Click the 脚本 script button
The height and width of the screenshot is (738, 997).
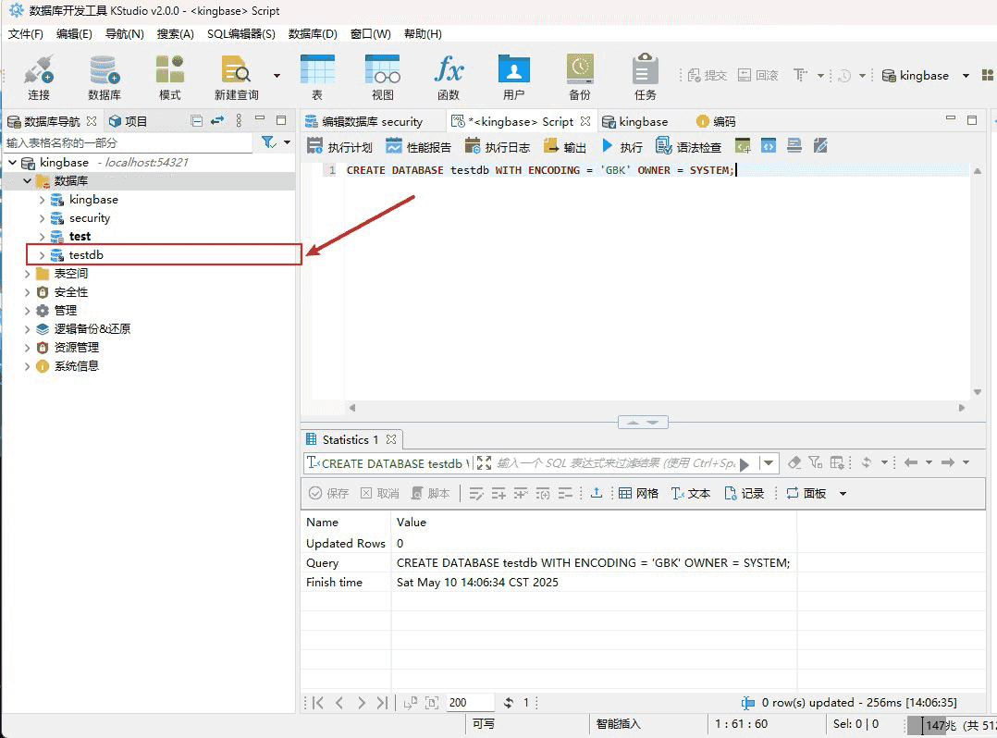pos(430,493)
